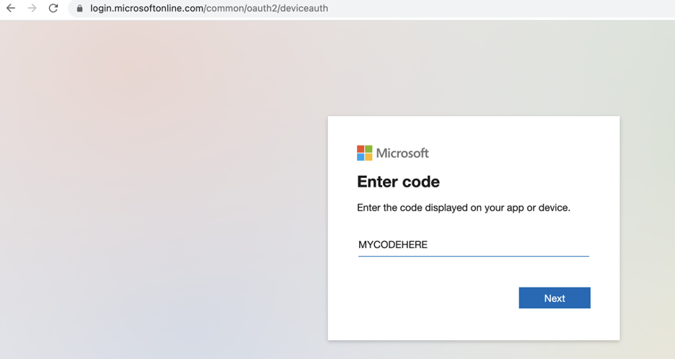
Task: Click the blue square of Microsoft logo
Action: (x=361, y=157)
